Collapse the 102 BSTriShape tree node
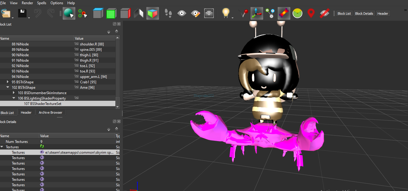408x191 pixels. click(8, 87)
